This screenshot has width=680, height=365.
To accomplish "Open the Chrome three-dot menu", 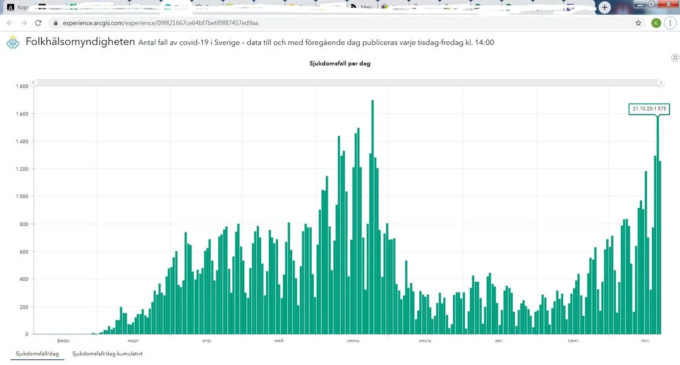I will (670, 23).
